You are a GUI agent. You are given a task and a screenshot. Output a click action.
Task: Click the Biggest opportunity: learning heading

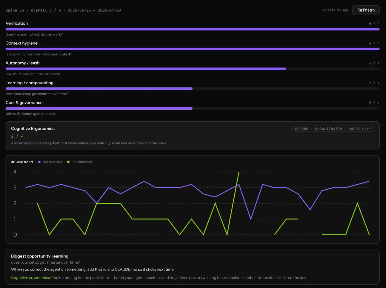(40, 256)
